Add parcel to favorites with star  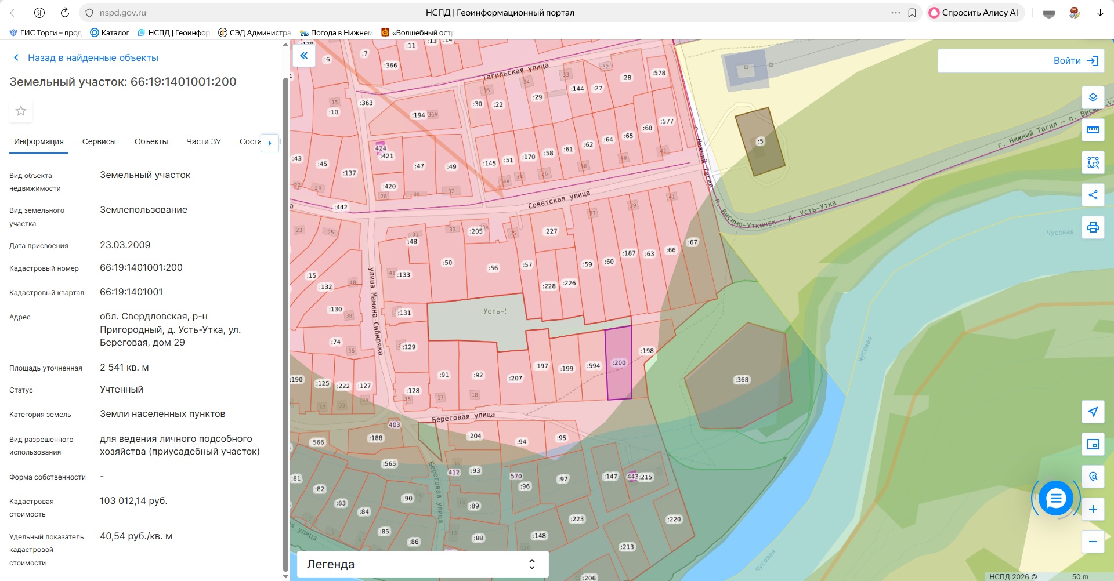click(21, 111)
